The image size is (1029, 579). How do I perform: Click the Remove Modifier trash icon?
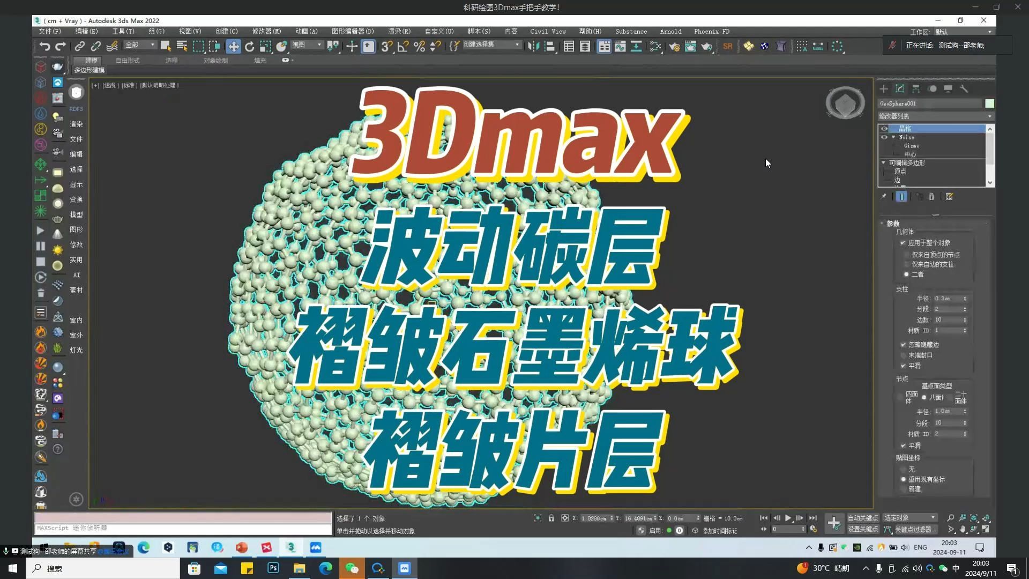(931, 197)
